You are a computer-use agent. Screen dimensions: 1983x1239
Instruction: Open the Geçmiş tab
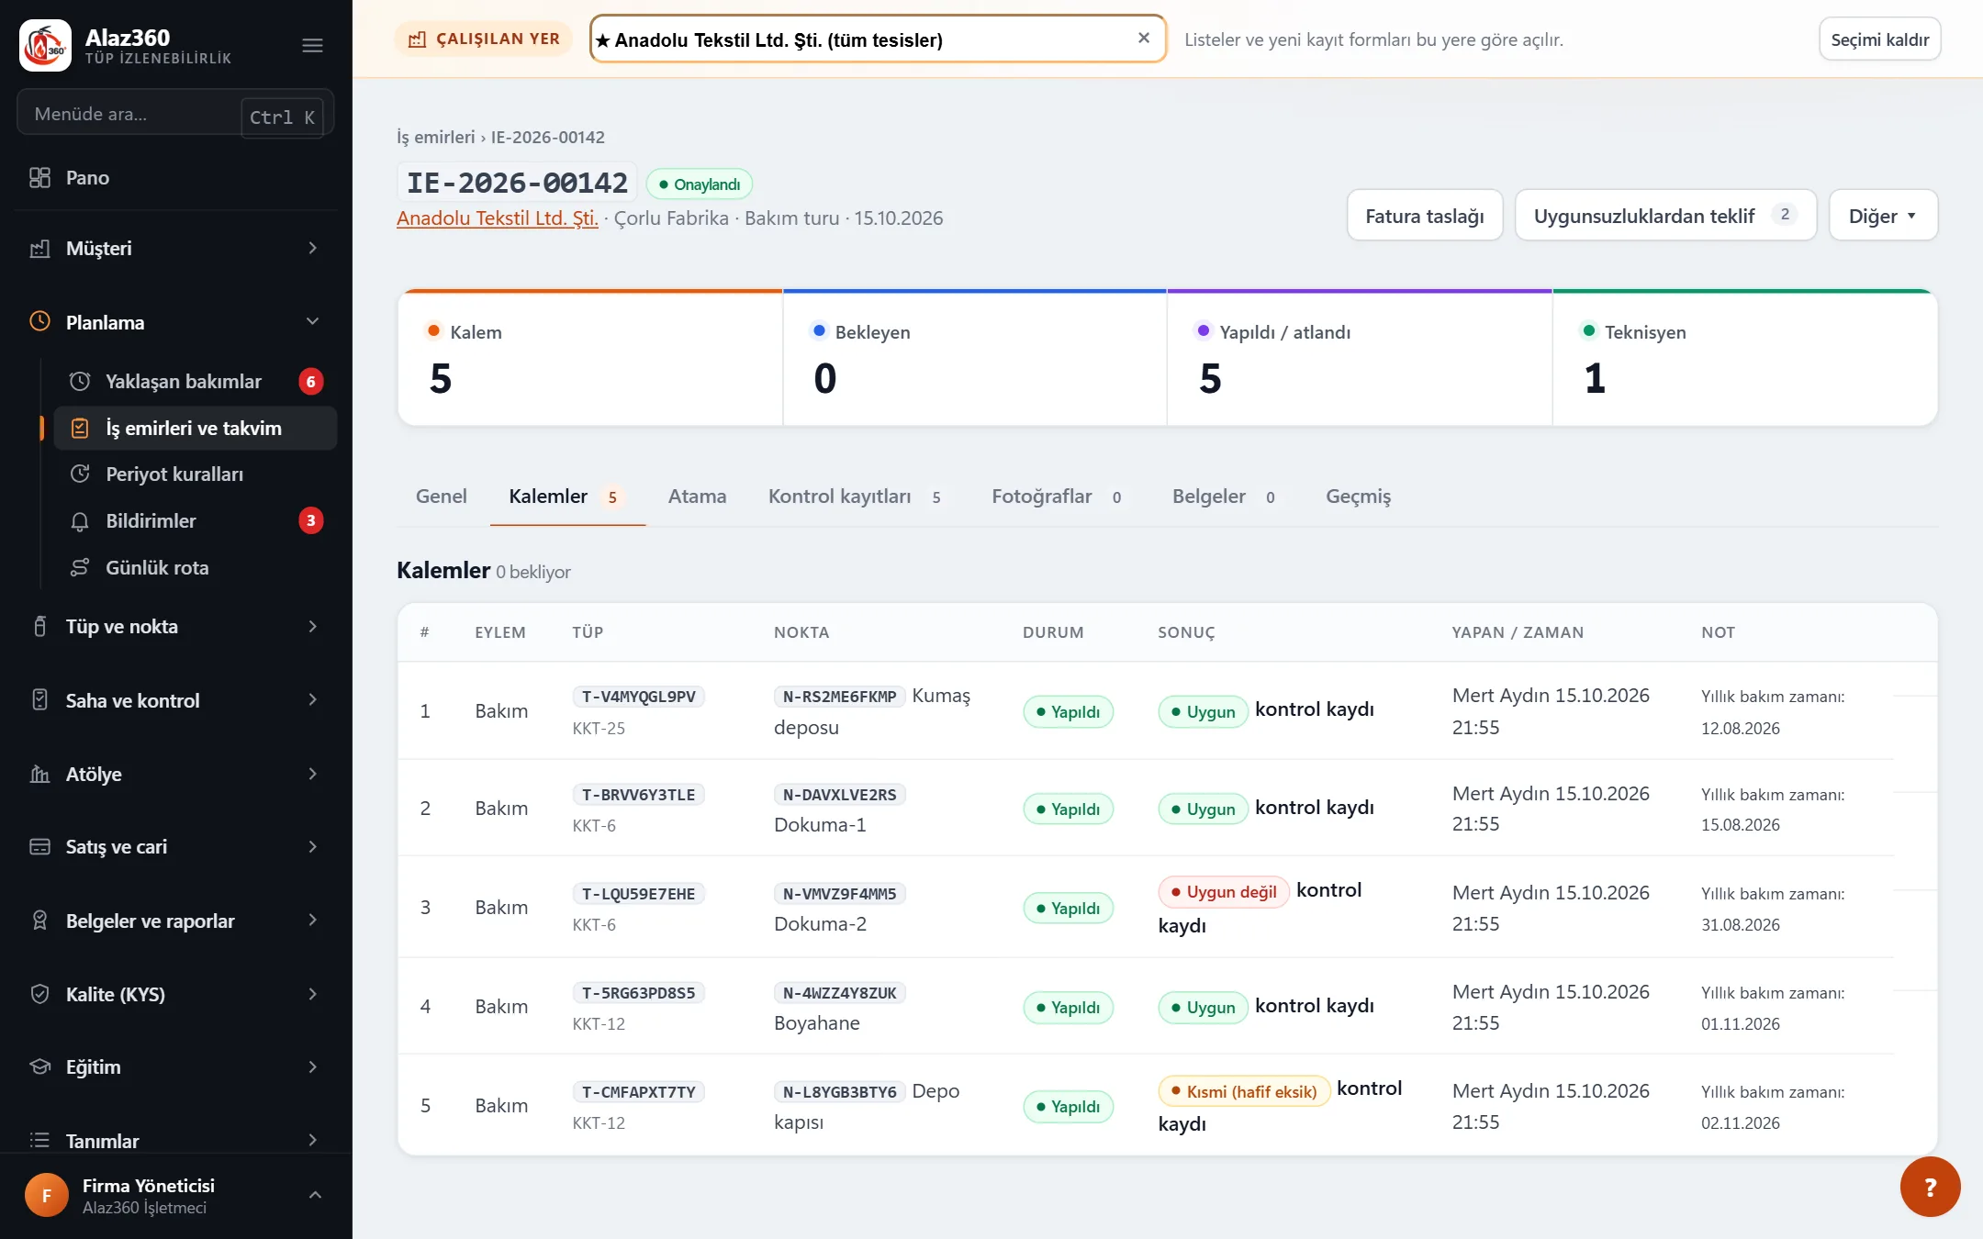(1358, 497)
